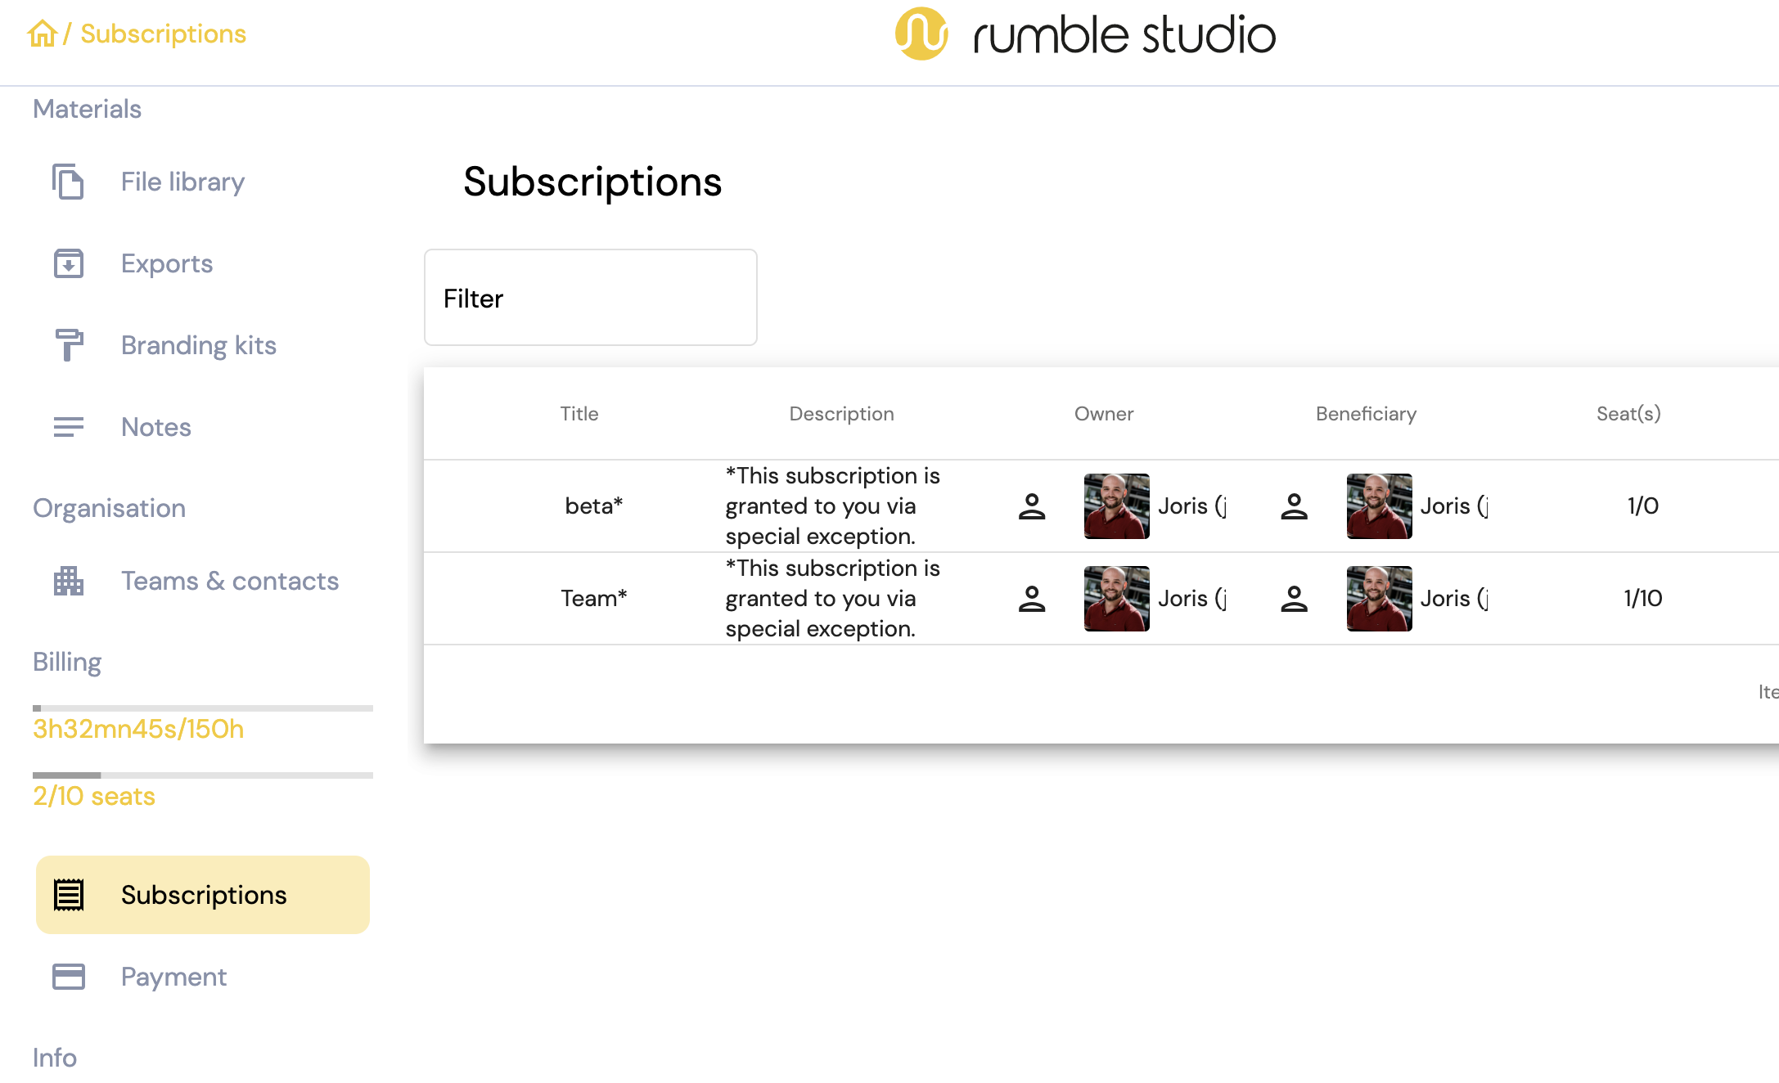The width and height of the screenshot is (1779, 1083).
Task: Click the Team row description text
Action: [833, 599]
